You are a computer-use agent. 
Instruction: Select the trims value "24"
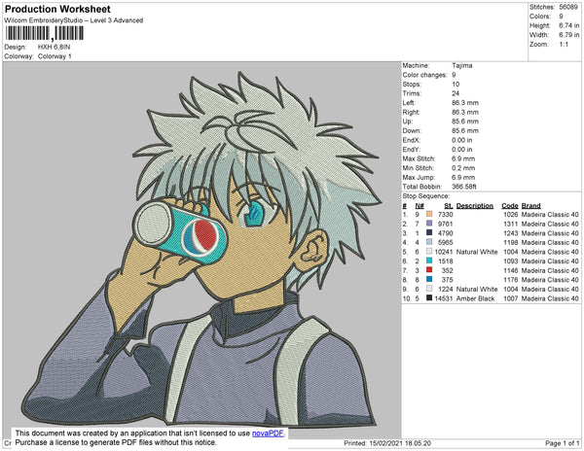[x=456, y=93]
